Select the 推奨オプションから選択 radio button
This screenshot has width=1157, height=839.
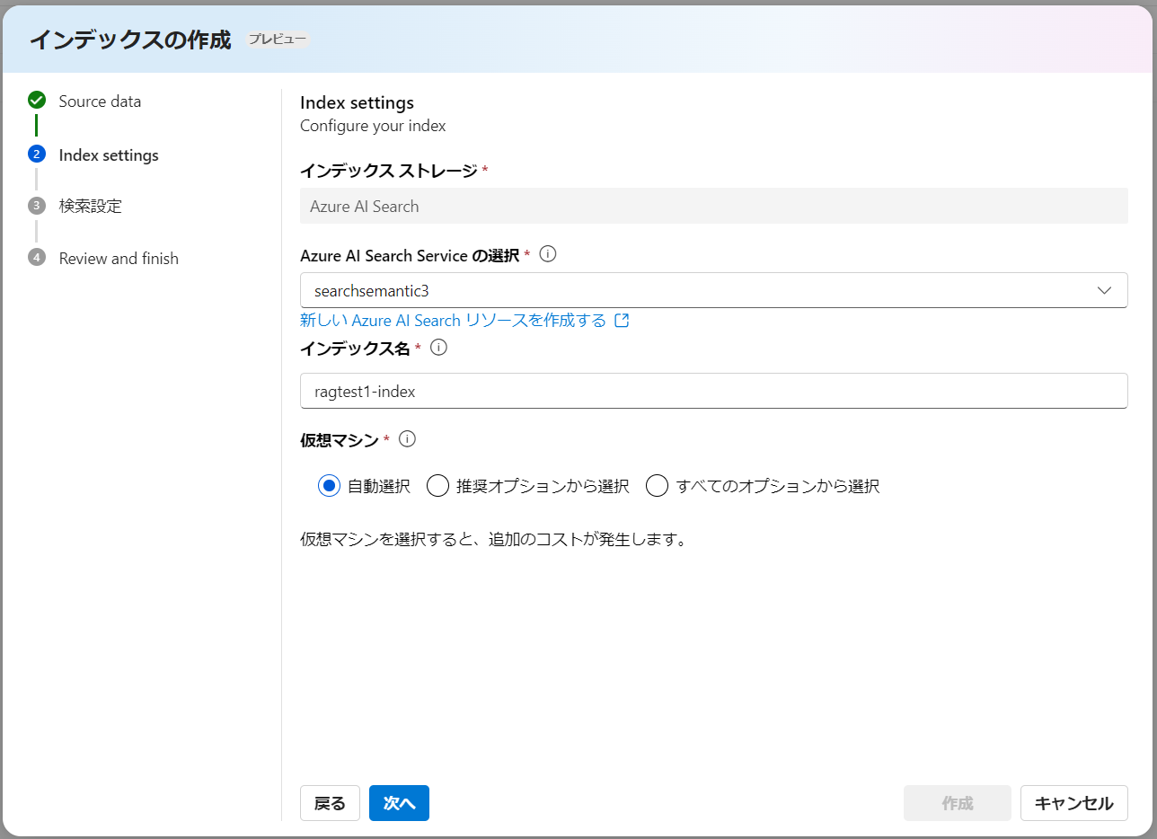[x=437, y=486]
